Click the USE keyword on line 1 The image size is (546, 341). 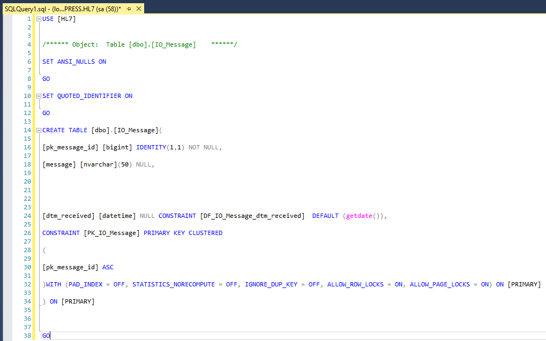[48, 19]
